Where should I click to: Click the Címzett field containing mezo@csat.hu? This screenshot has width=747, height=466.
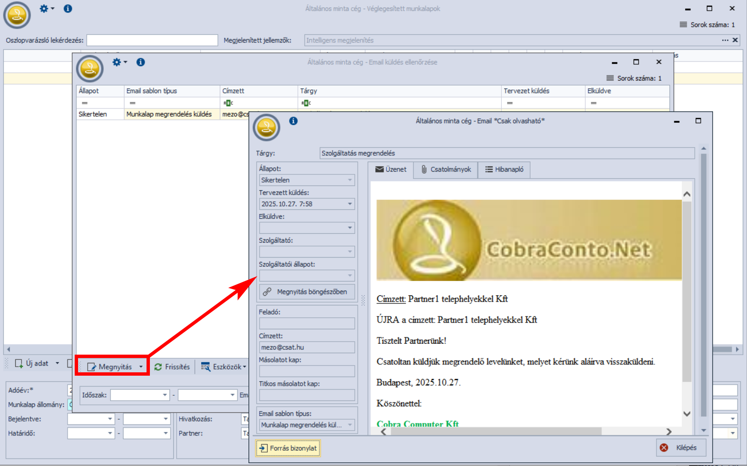tap(306, 347)
